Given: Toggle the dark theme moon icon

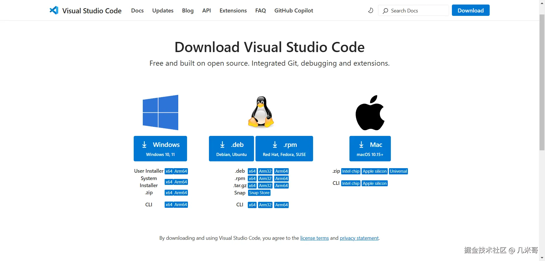Looking at the screenshot, I should click(x=370, y=10).
